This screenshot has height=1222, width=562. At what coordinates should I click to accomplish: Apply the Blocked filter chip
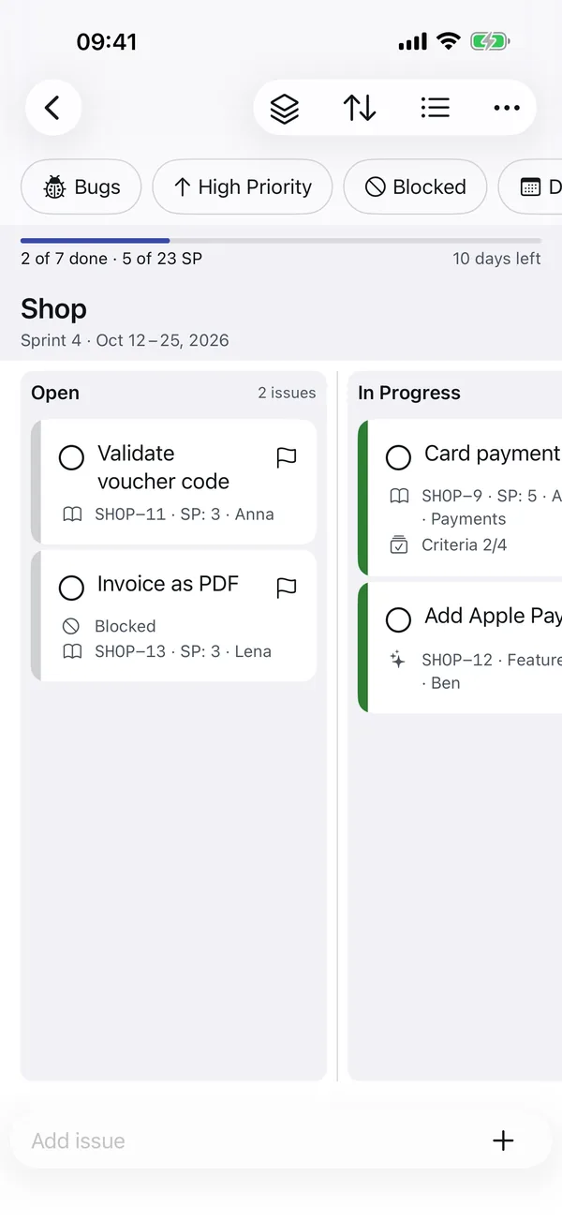[x=415, y=186]
